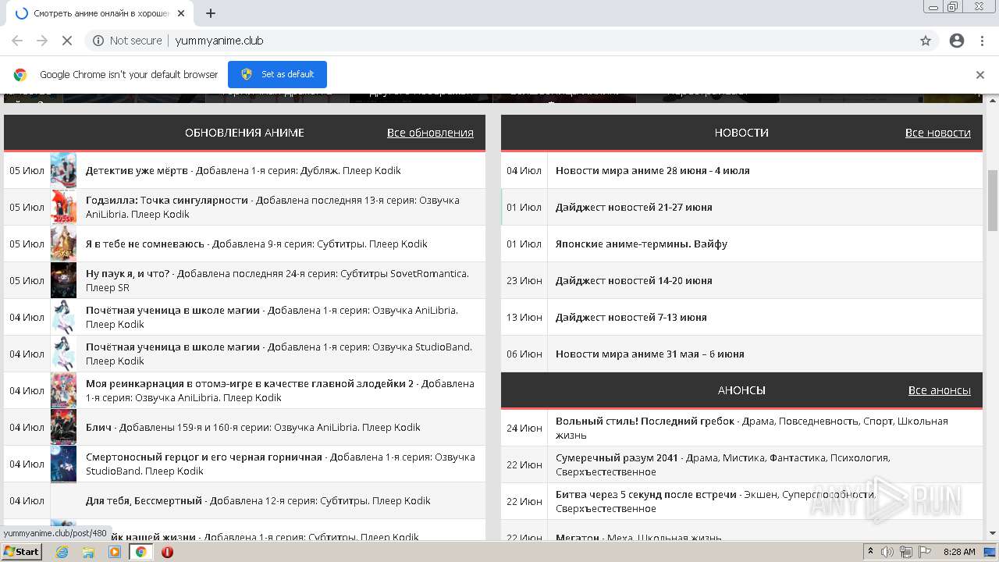Open Windows Start menu
Image resolution: width=999 pixels, height=562 pixels.
pyautogui.click(x=21, y=552)
